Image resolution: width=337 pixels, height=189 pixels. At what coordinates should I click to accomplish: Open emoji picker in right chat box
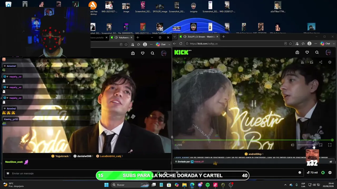tap(300, 172)
